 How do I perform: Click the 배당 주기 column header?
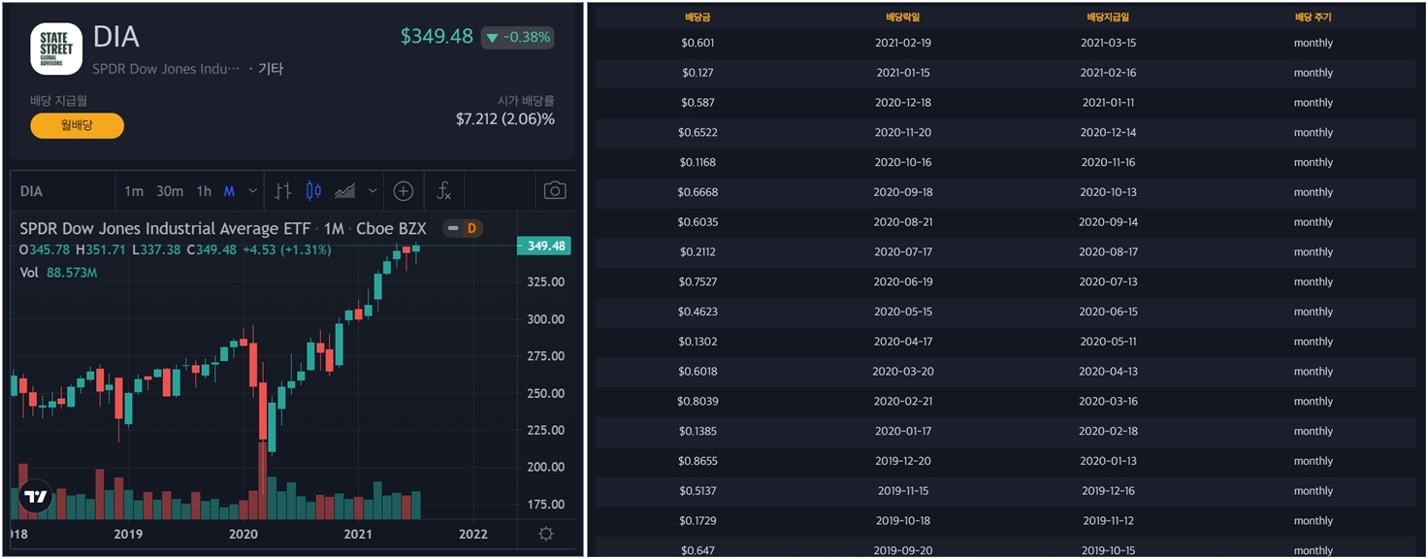1314,17
